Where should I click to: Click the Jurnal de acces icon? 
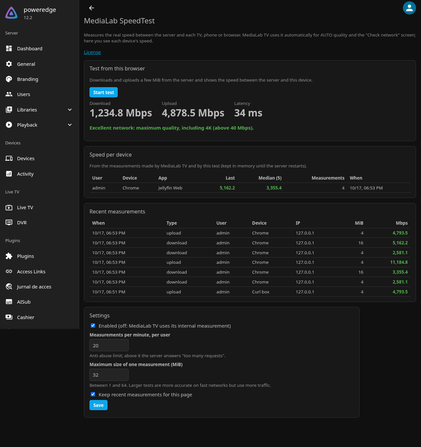pyautogui.click(x=9, y=286)
